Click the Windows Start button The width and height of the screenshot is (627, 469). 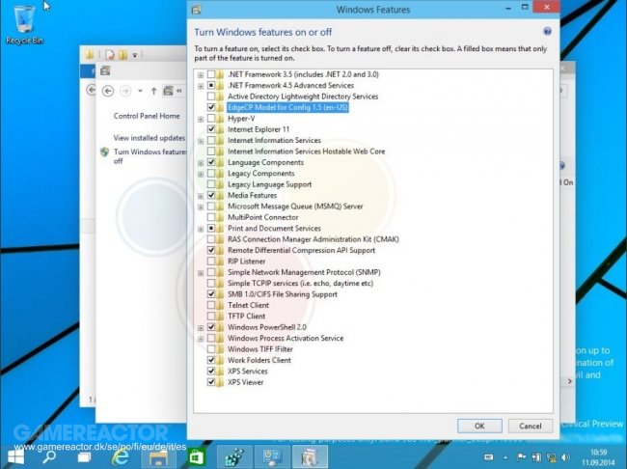(x=16, y=455)
